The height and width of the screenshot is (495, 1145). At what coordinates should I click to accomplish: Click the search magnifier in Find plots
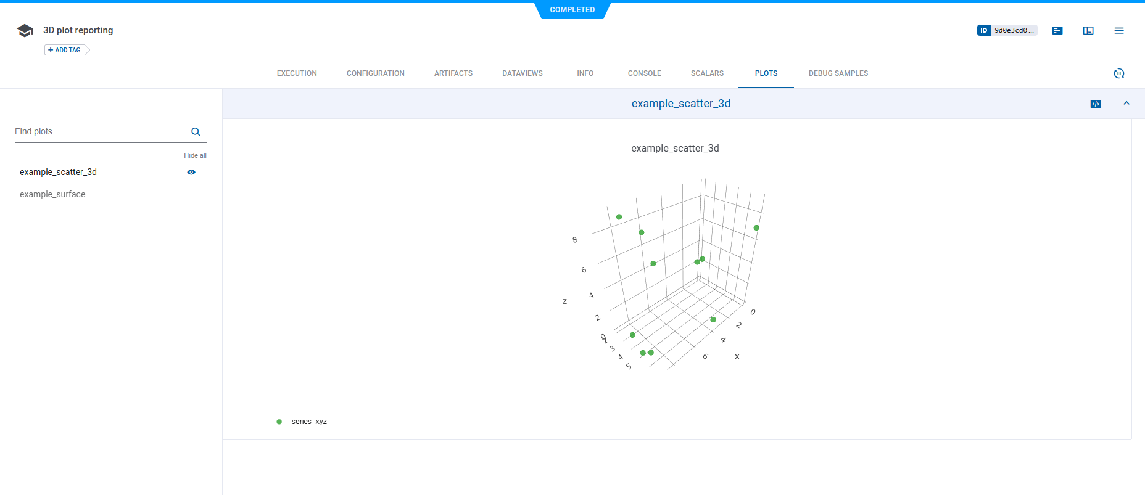tap(196, 132)
